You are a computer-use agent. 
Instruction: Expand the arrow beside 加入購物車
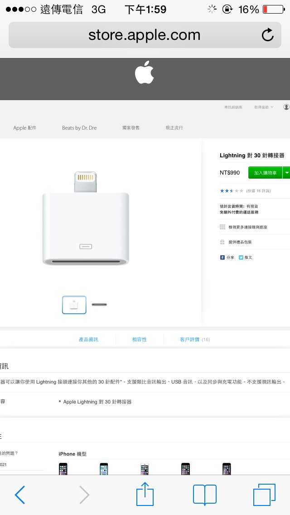[286, 173]
